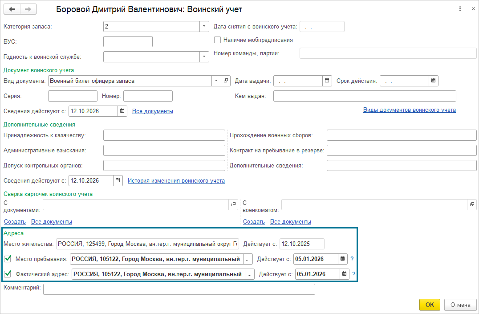Screen dimensions: 479x314
Task: Click the Серия input field
Action: pyautogui.click(x=73, y=96)
